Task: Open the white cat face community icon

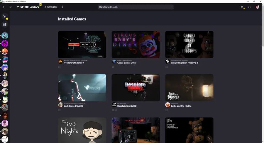Action: (5, 99)
